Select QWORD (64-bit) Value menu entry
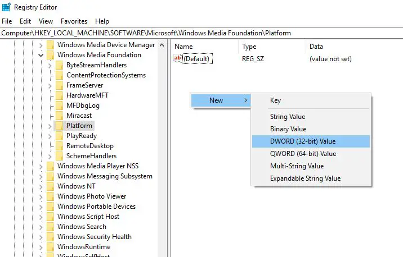 point(302,154)
